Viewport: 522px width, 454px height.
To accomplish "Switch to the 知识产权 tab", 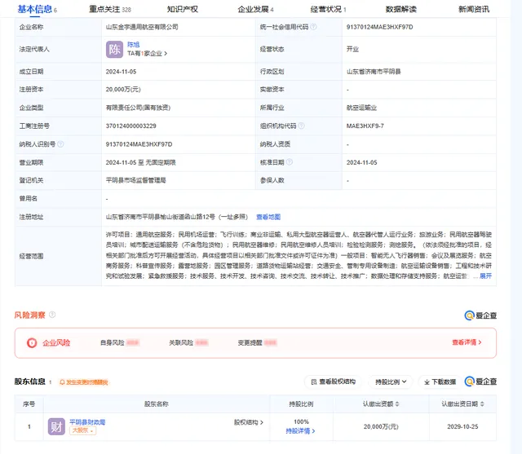I will [182, 9].
